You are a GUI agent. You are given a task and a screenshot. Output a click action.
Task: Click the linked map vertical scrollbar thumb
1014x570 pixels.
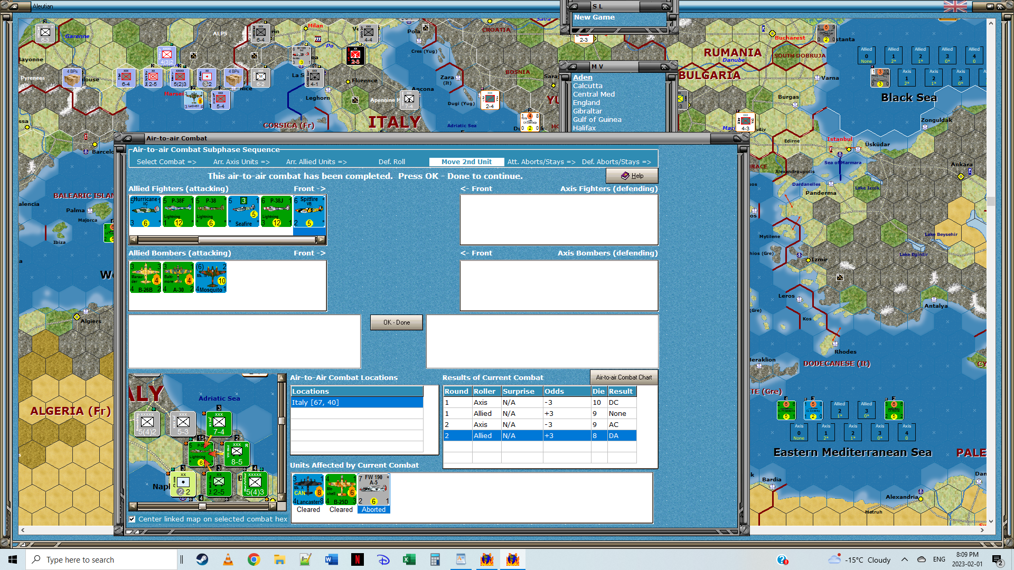(x=281, y=421)
